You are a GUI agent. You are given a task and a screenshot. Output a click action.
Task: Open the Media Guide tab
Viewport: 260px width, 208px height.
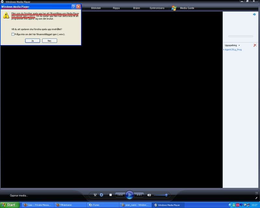187,8
